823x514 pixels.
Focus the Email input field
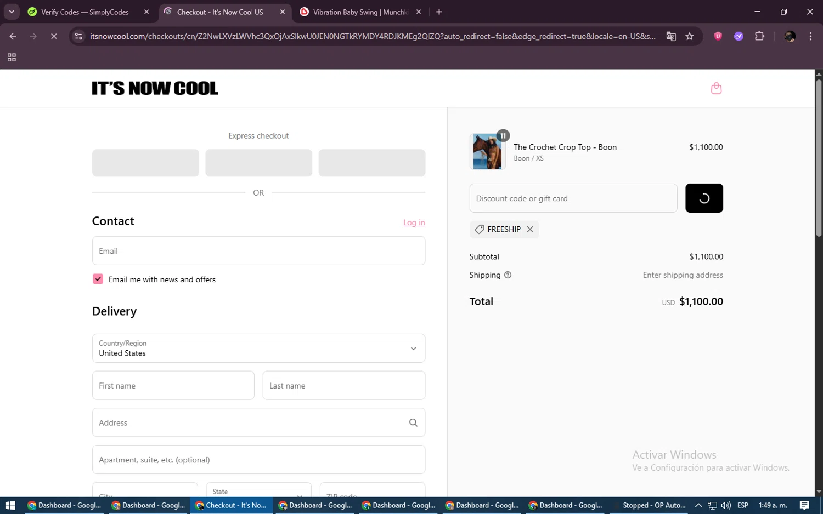tap(258, 251)
